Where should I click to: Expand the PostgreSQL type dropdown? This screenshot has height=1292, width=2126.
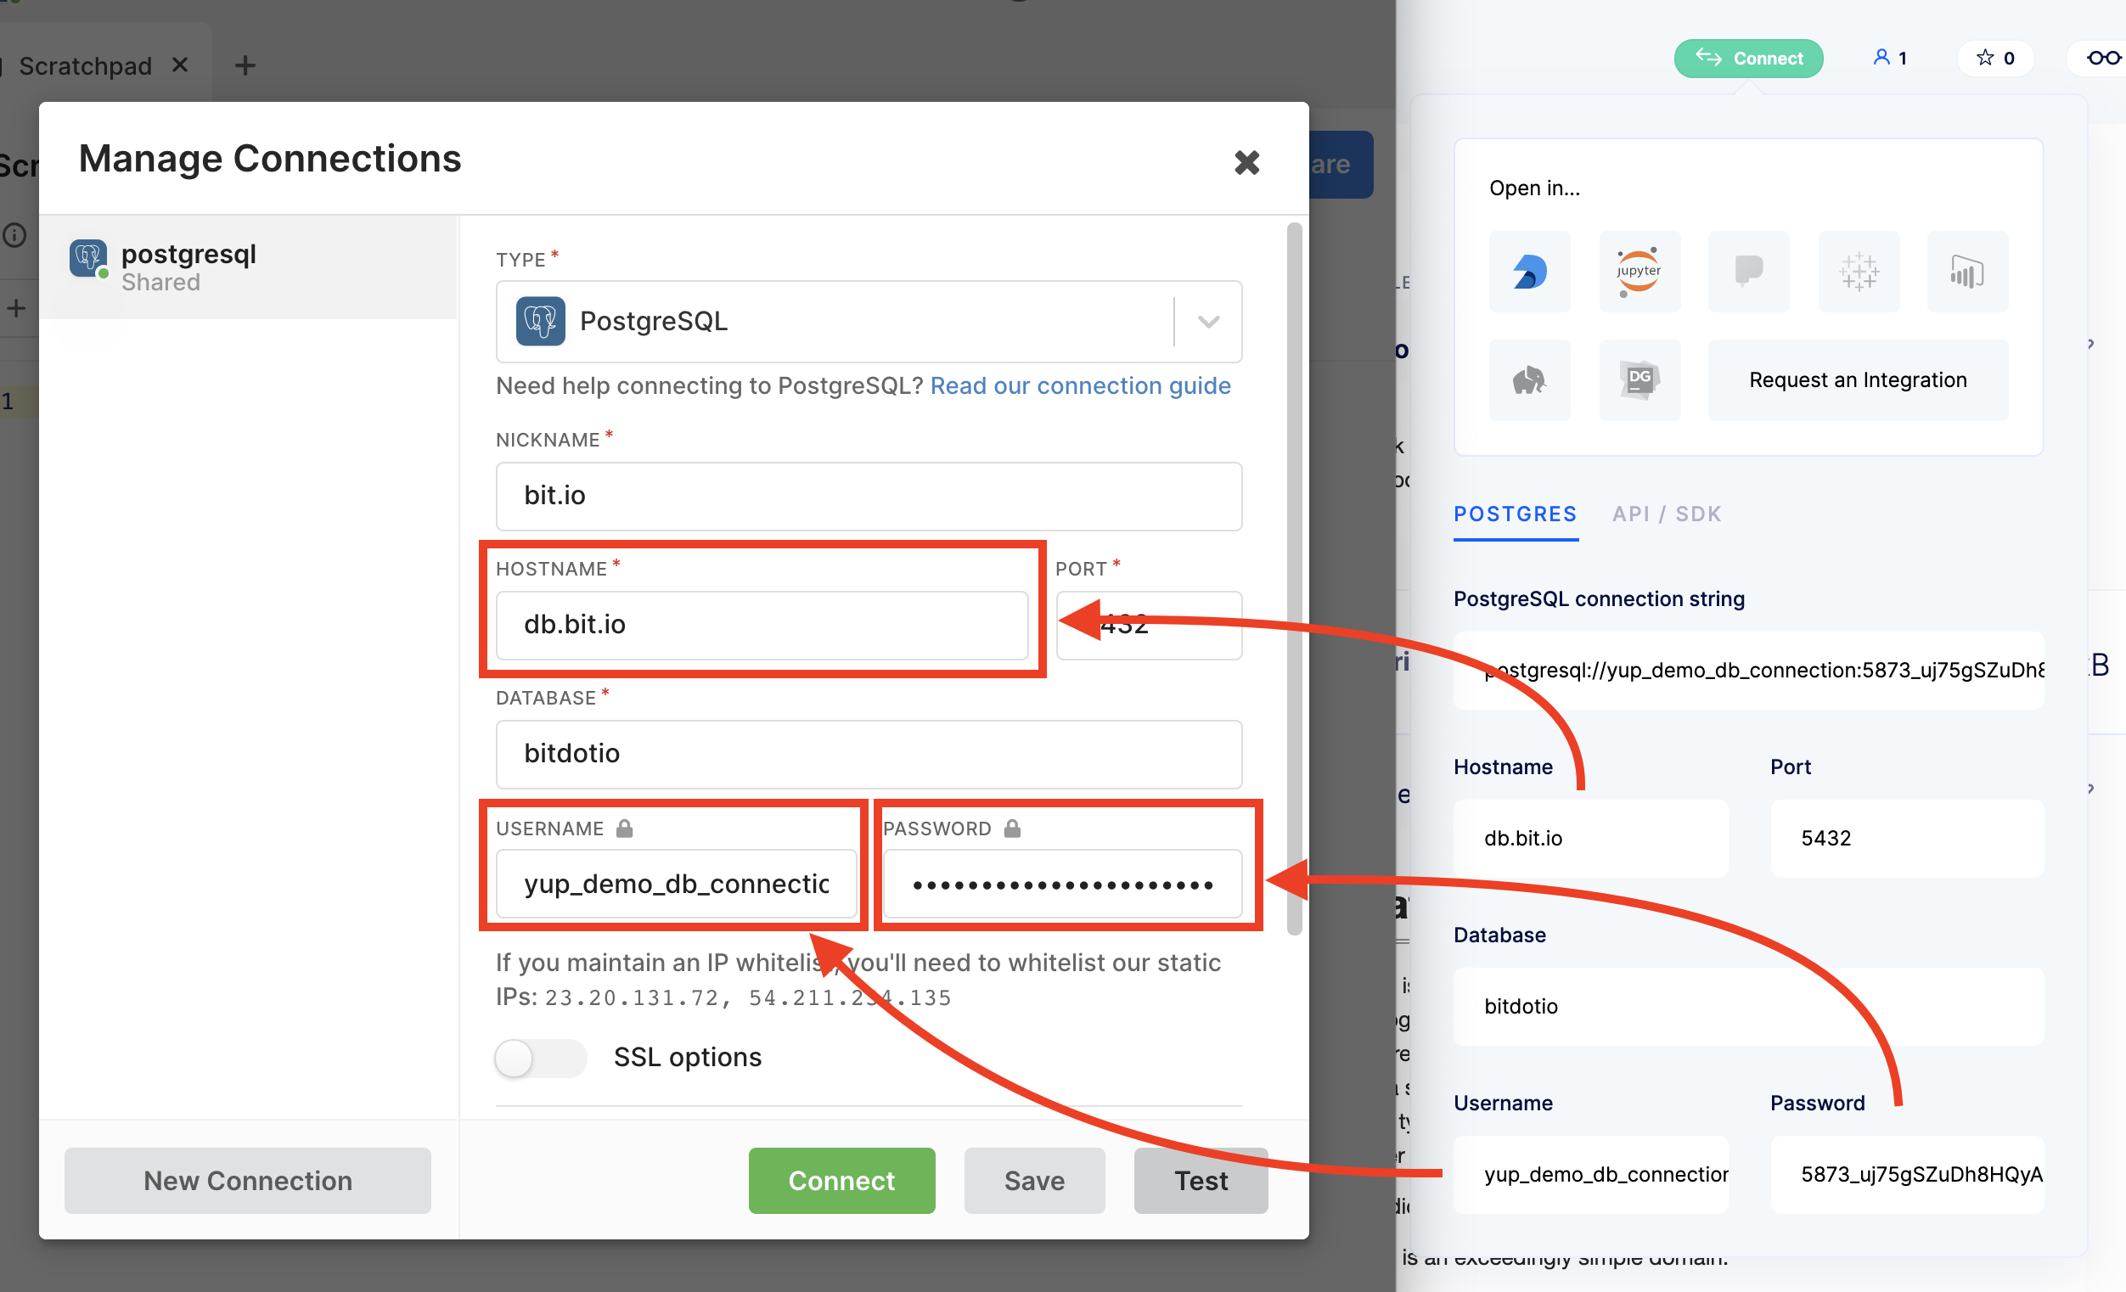click(x=1208, y=322)
